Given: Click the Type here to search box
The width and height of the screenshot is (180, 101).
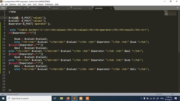Looking at the screenshot, I should click(29, 98).
